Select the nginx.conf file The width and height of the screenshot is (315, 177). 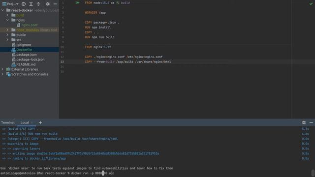[30, 25]
